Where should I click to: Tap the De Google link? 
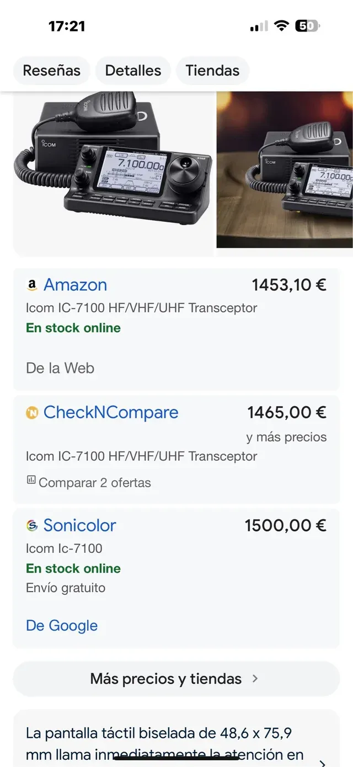click(x=62, y=626)
